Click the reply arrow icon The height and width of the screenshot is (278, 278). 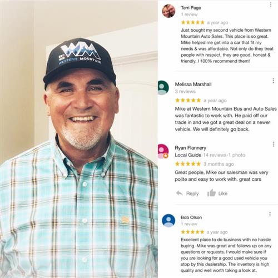179,193
